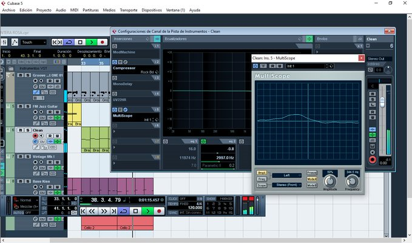Viewport: 412px width, 243px height.
Task: Open the MIDI menu
Action: [74, 10]
